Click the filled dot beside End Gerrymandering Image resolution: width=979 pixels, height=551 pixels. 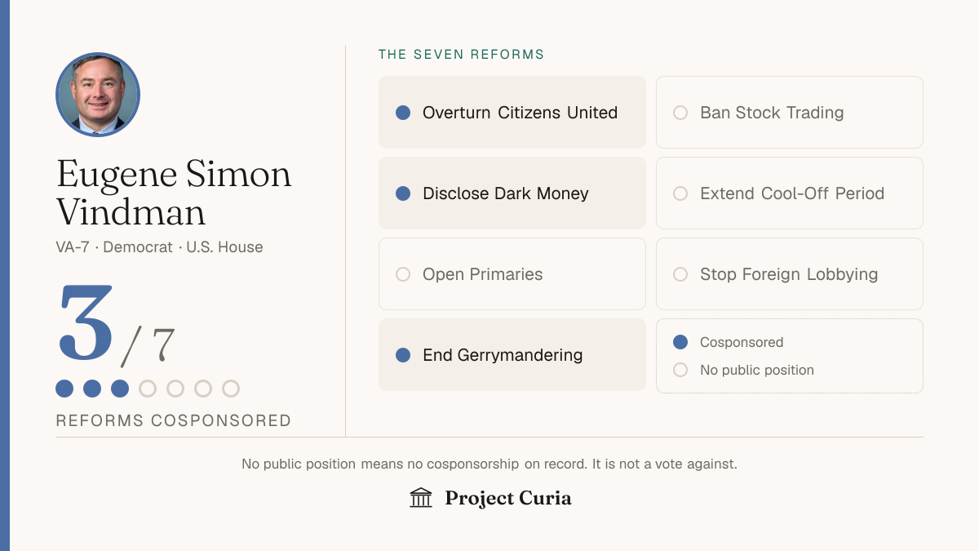pos(403,355)
